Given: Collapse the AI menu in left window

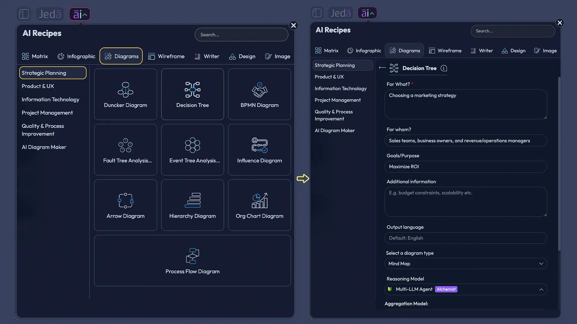Looking at the screenshot, I should point(80,14).
